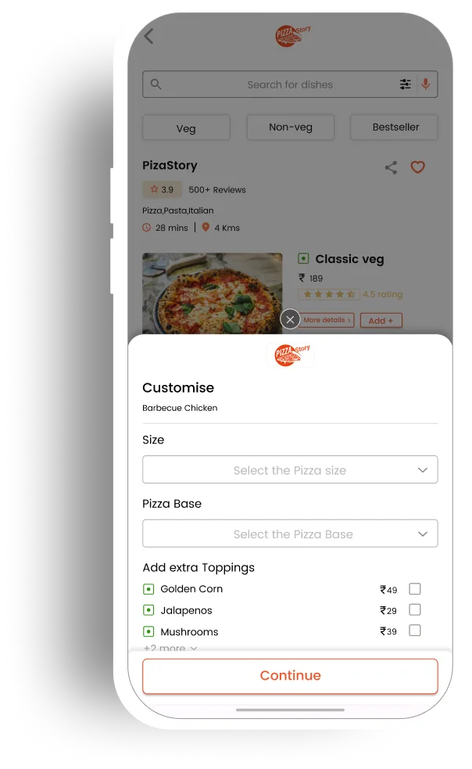
Task: Tick the Mushrooms topping checkbox
Action: click(415, 631)
